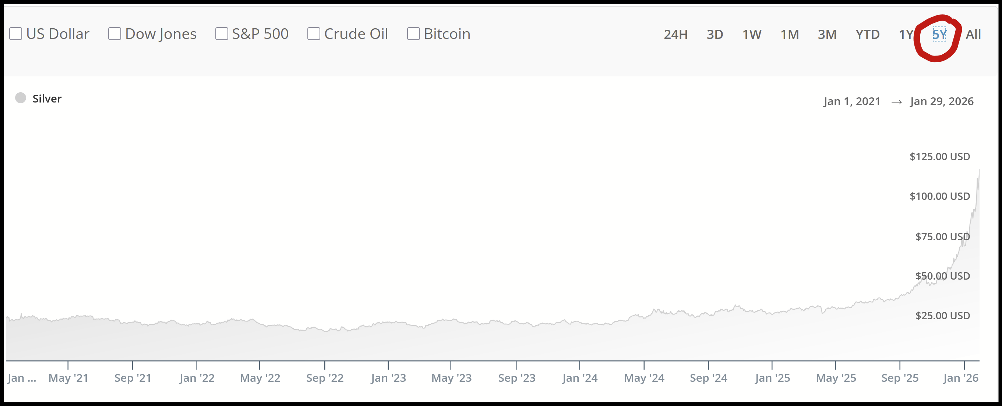The height and width of the screenshot is (406, 1002).
Task: Click the Jan '24 axis tick mark
Action: [x=579, y=365]
